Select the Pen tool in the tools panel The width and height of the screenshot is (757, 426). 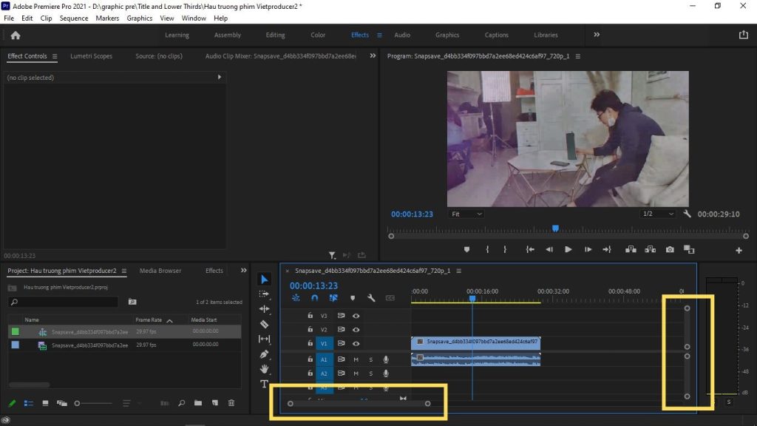265,354
